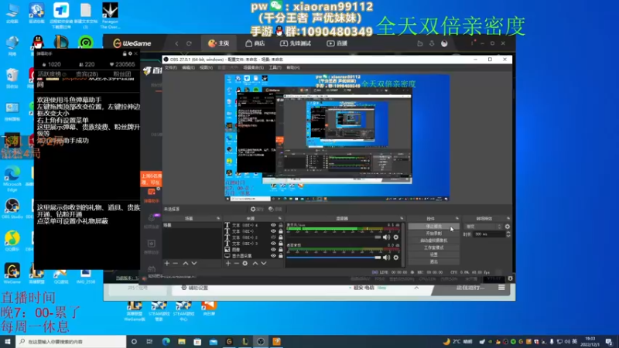Select the 文本 (GDI+) 2 source row

254,237
